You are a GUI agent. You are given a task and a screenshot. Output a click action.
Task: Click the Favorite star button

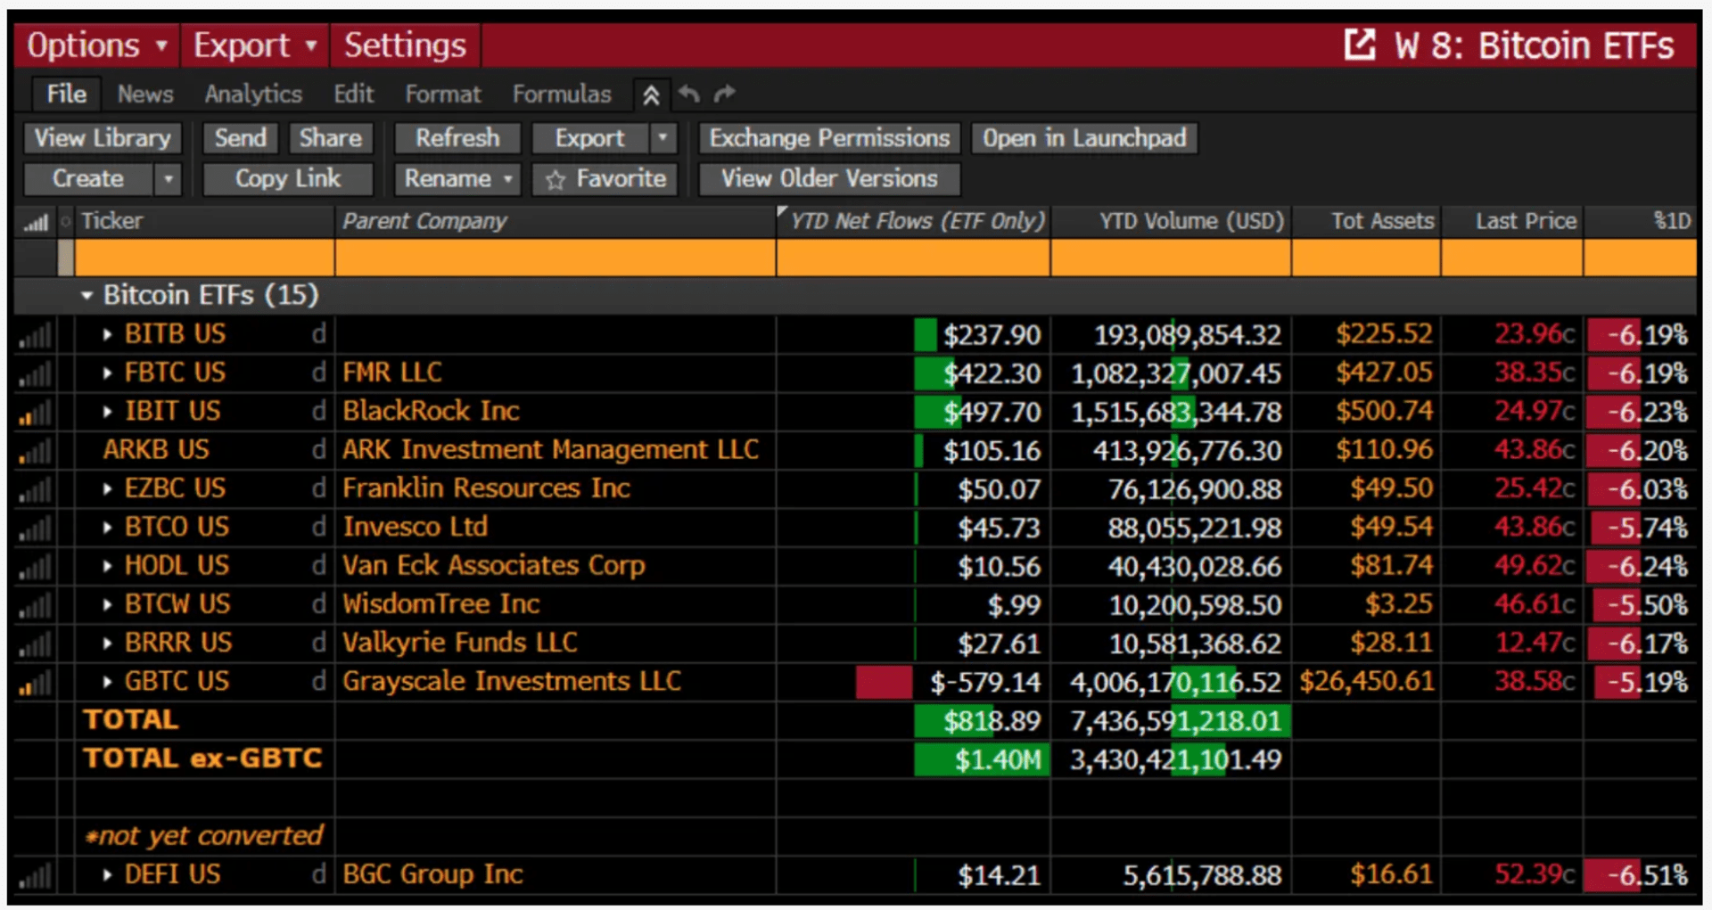pyautogui.click(x=605, y=179)
